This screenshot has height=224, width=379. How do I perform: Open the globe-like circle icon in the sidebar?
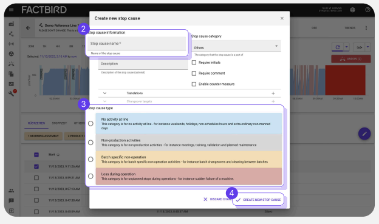click(x=11, y=54)
